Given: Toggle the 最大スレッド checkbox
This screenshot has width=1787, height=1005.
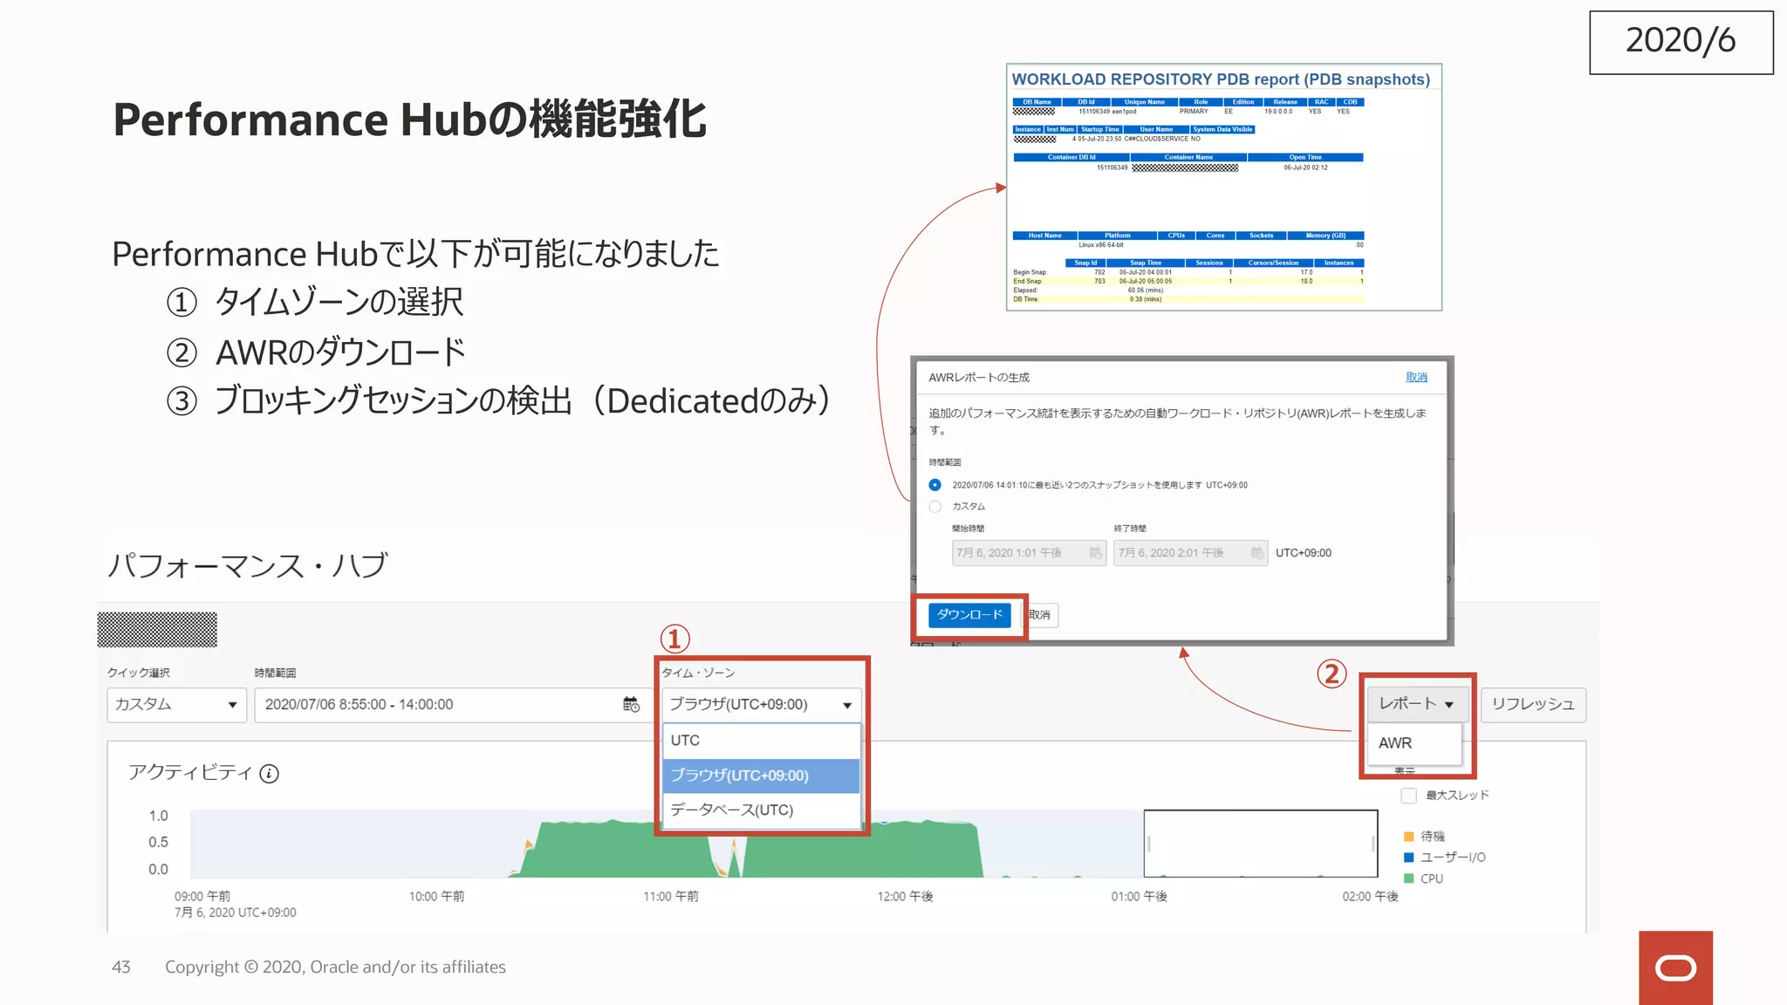Looking at the screenshot, I should pyautogui.click(x=1408, y=796).
